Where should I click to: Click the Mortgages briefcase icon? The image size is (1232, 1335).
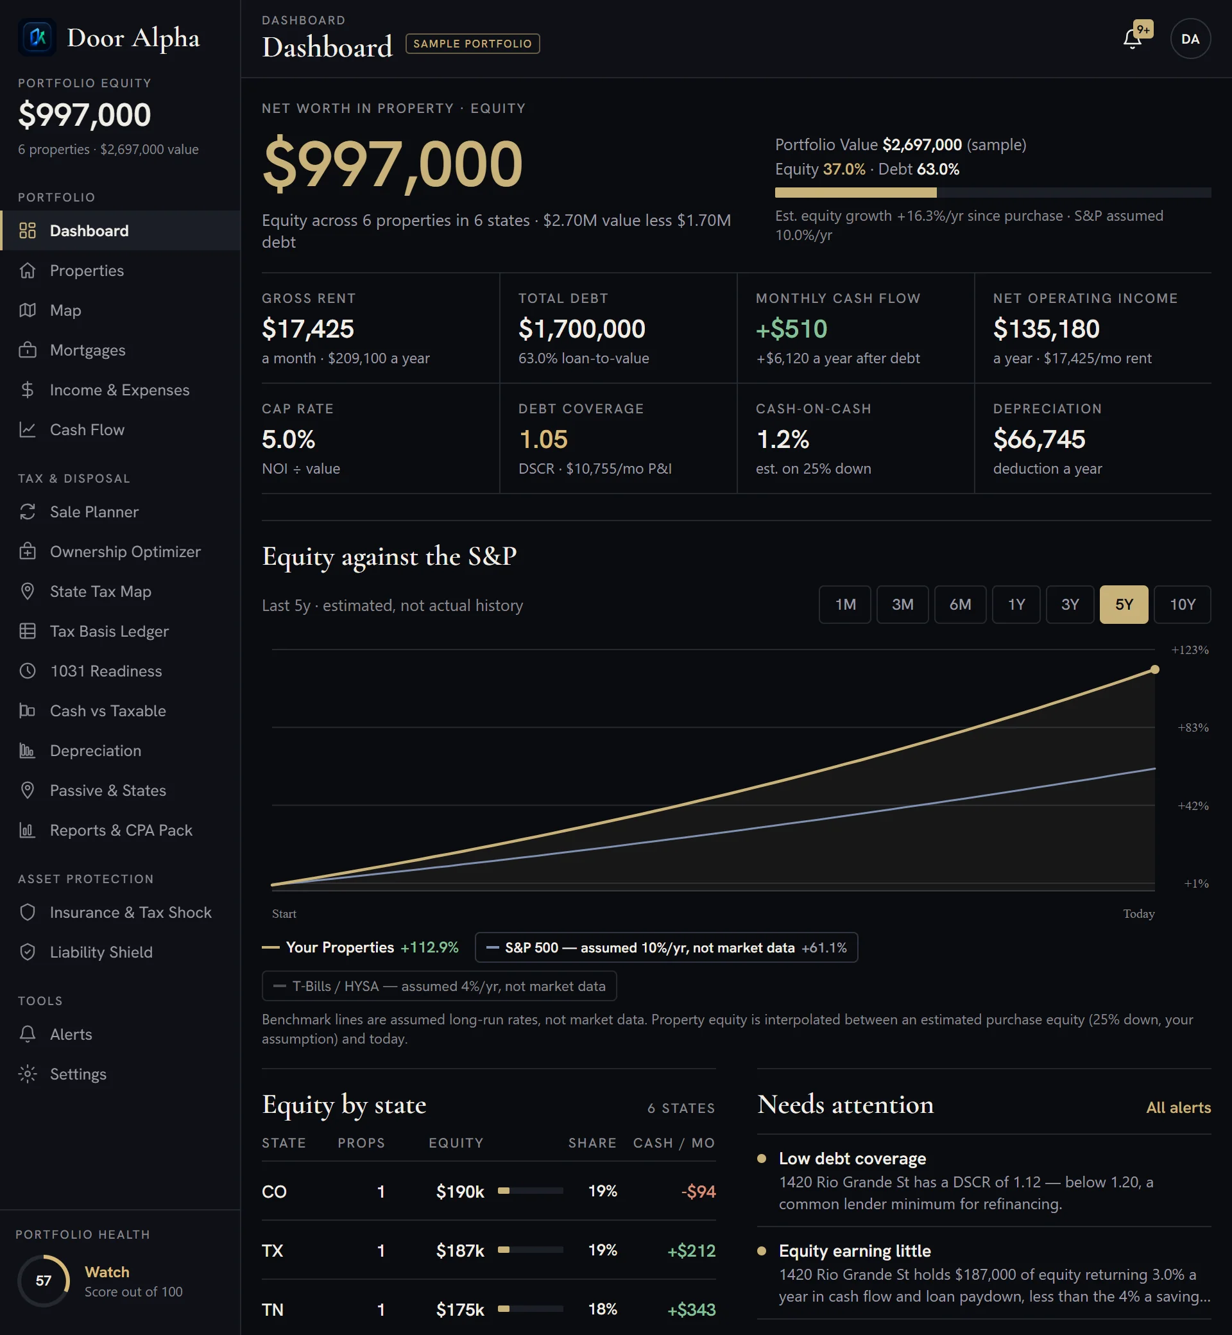(x=28, y=350)
